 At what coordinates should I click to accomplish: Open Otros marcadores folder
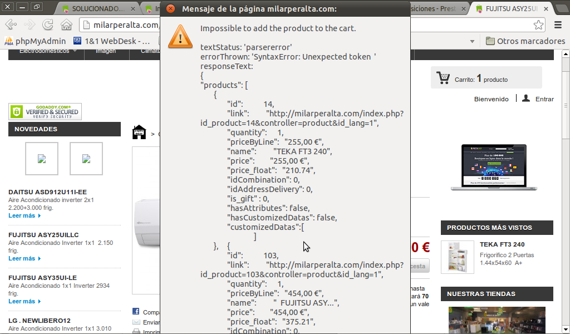pyautogui.click(x=525, y=41)
